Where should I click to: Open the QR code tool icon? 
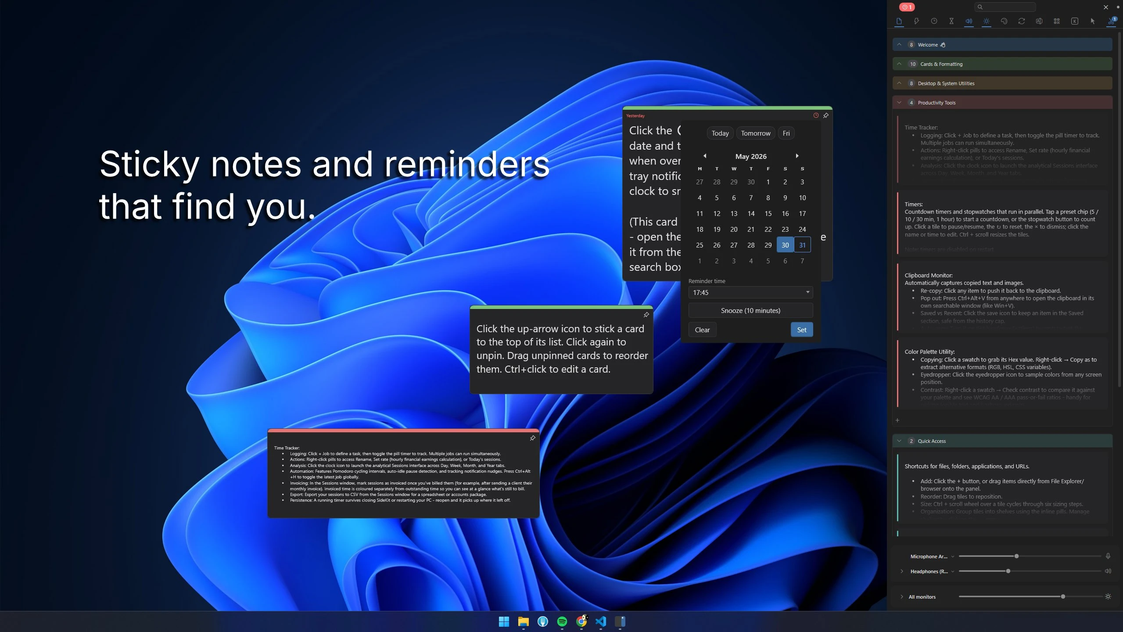click(1057, 21)
